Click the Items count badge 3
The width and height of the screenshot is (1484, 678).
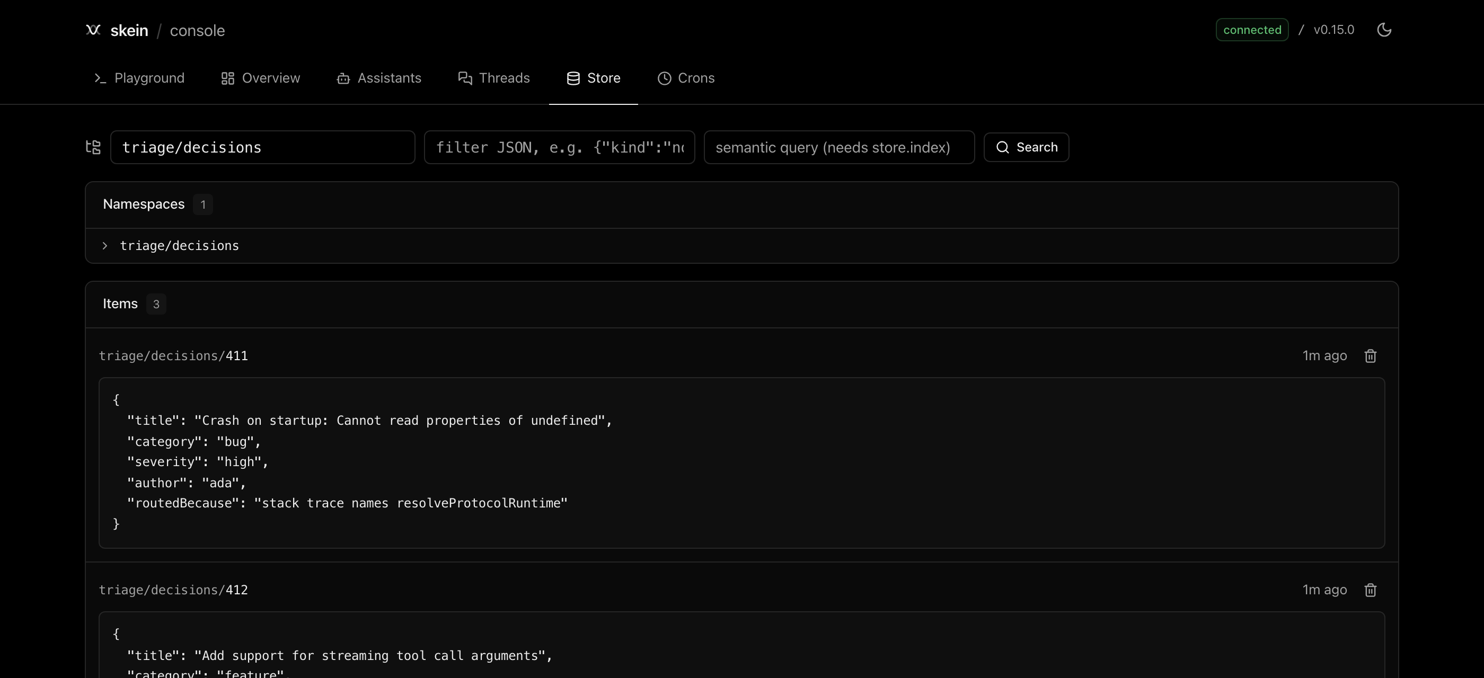[x=156, y=304]
